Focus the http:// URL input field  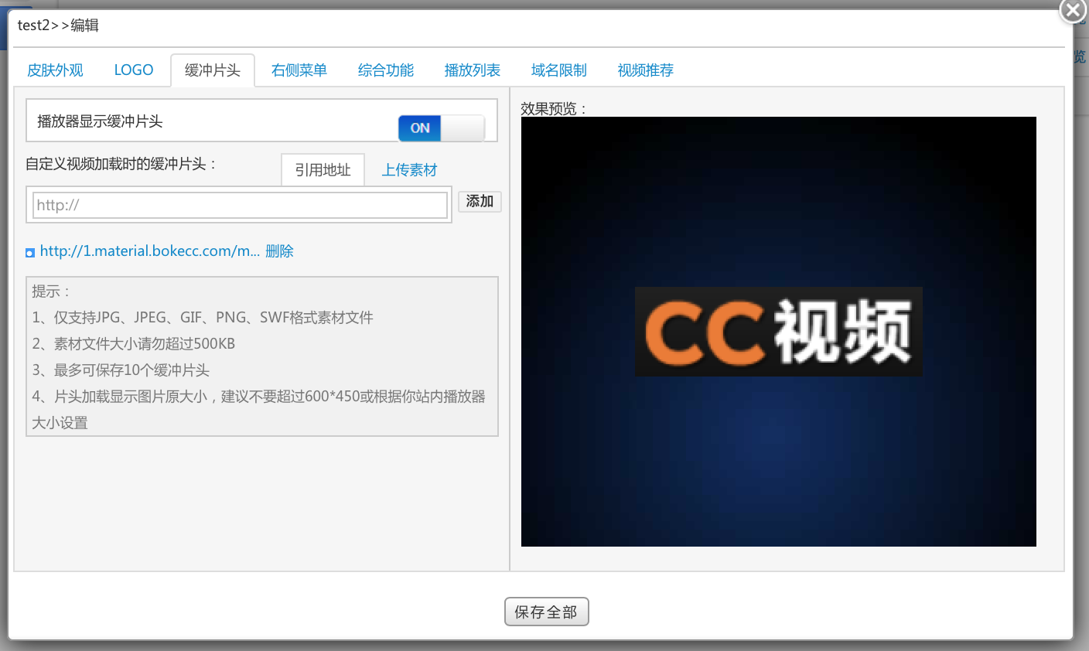coord(240,205)
